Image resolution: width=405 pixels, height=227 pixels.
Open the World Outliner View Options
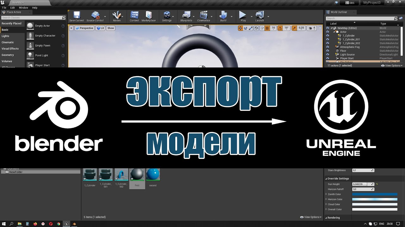point(392,66)
